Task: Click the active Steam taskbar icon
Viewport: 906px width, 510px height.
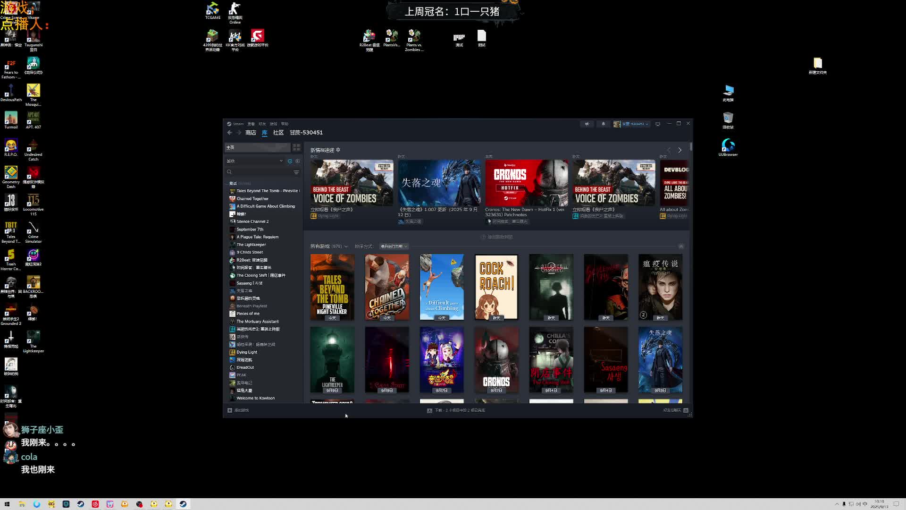Action: (183, 504)
